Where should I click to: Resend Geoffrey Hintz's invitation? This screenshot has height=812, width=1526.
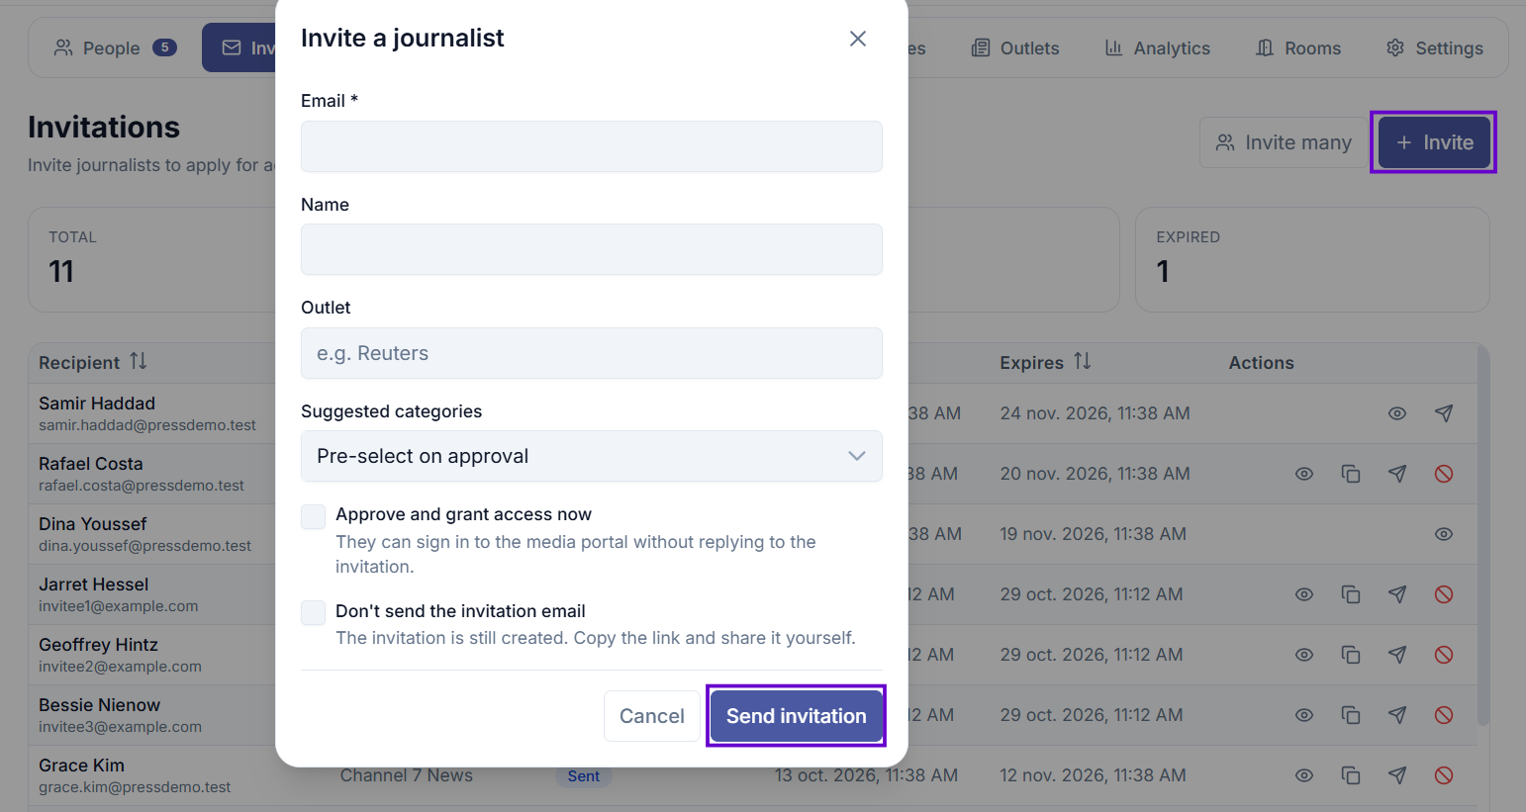point(1397,655)
